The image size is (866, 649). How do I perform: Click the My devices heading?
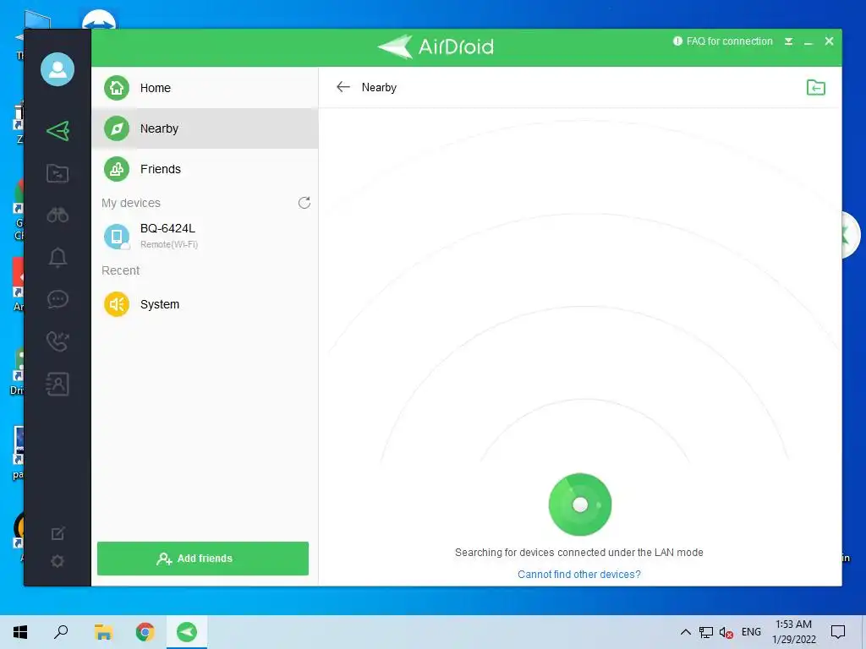coord(131,203)
